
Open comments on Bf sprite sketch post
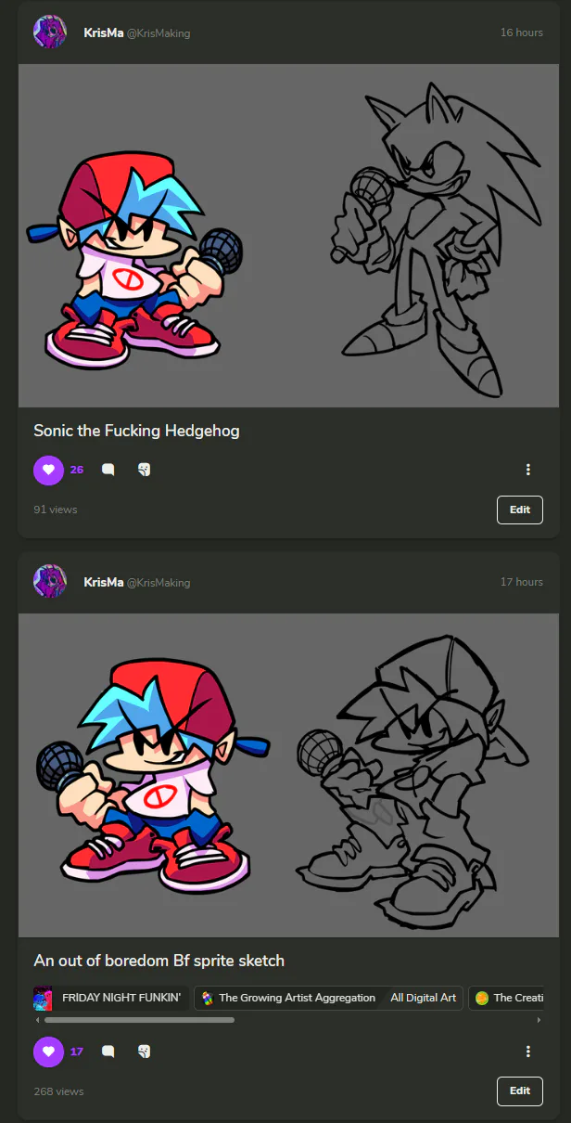108,1052
